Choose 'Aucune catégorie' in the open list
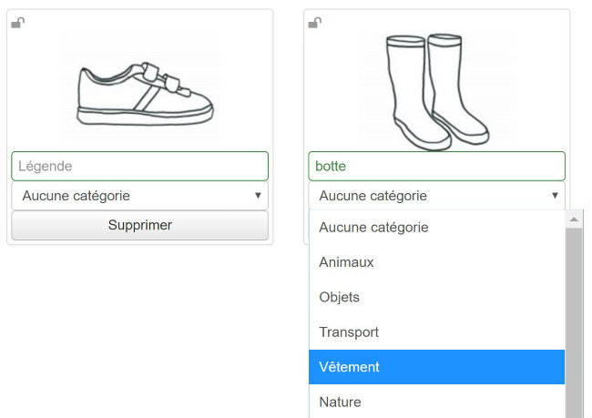 [x=373, y=227]
